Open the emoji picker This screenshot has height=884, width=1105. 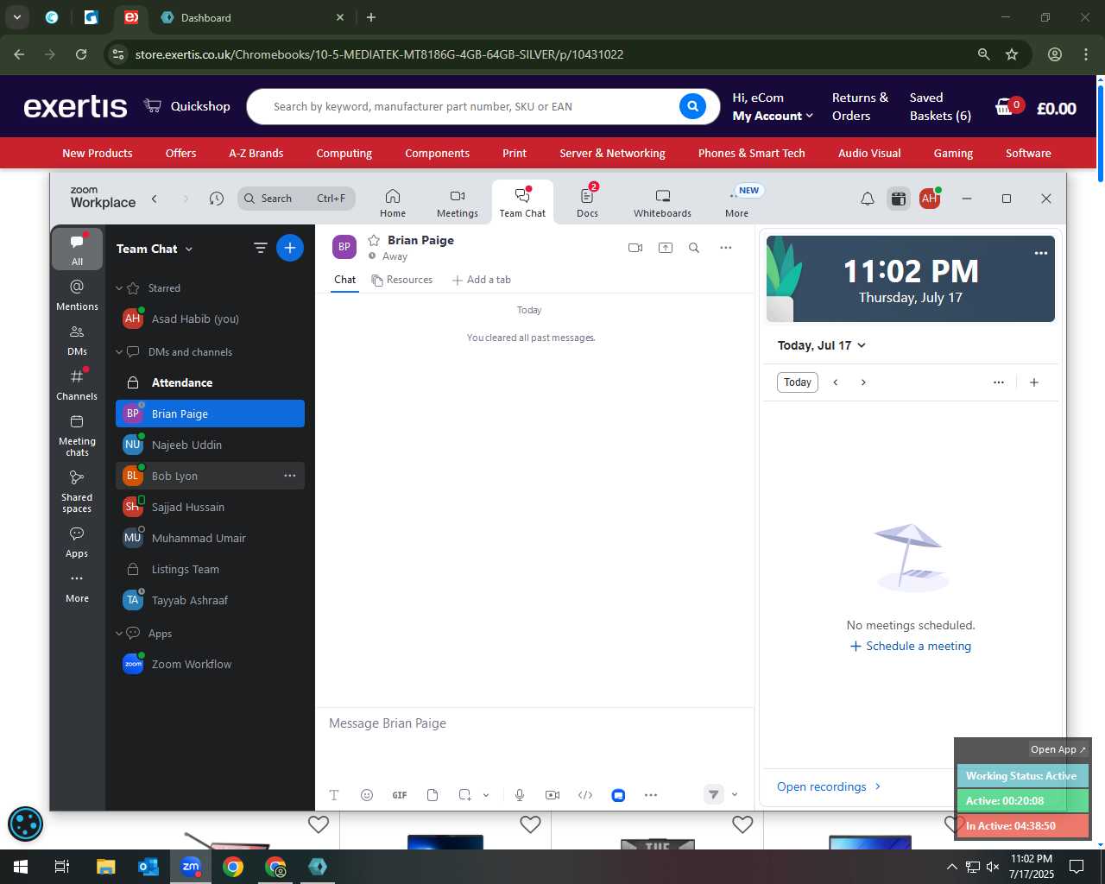click(367, 795)
